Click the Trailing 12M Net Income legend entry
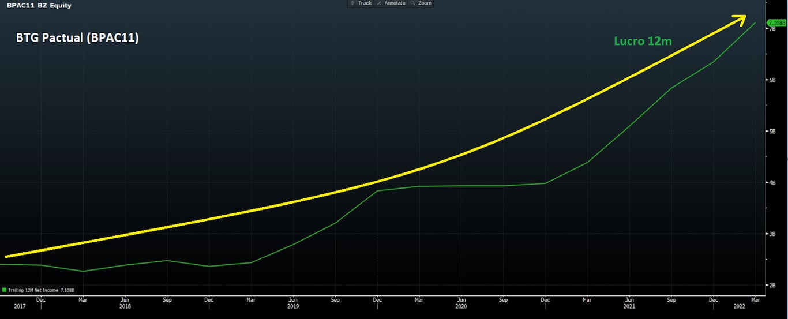This screenshot has width=788, height=319. [39, 290]
